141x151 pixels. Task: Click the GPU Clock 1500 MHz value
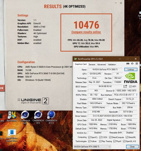(x=93, y=124)
